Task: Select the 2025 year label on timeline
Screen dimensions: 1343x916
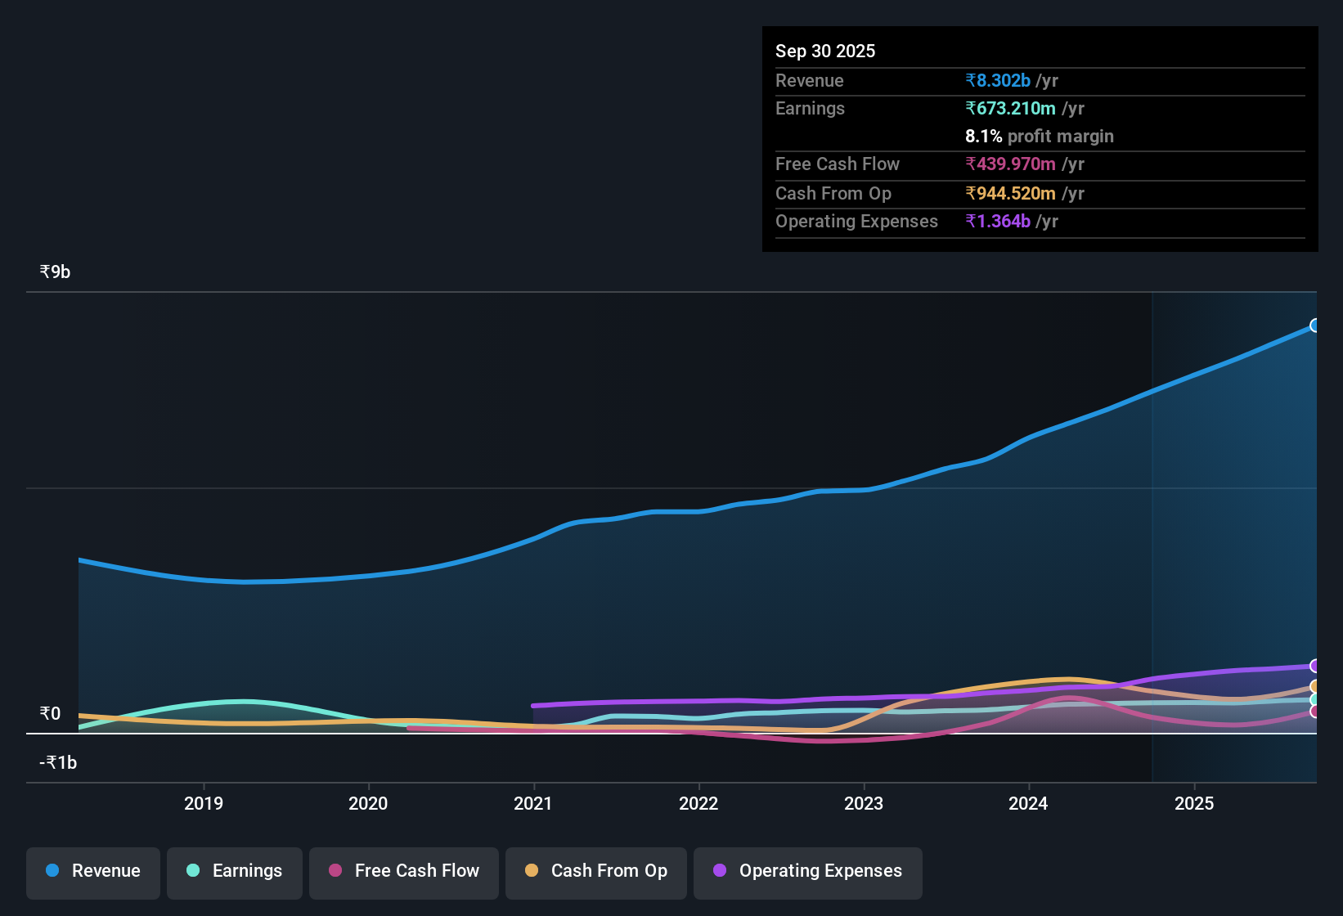Action: (1194, 803)
